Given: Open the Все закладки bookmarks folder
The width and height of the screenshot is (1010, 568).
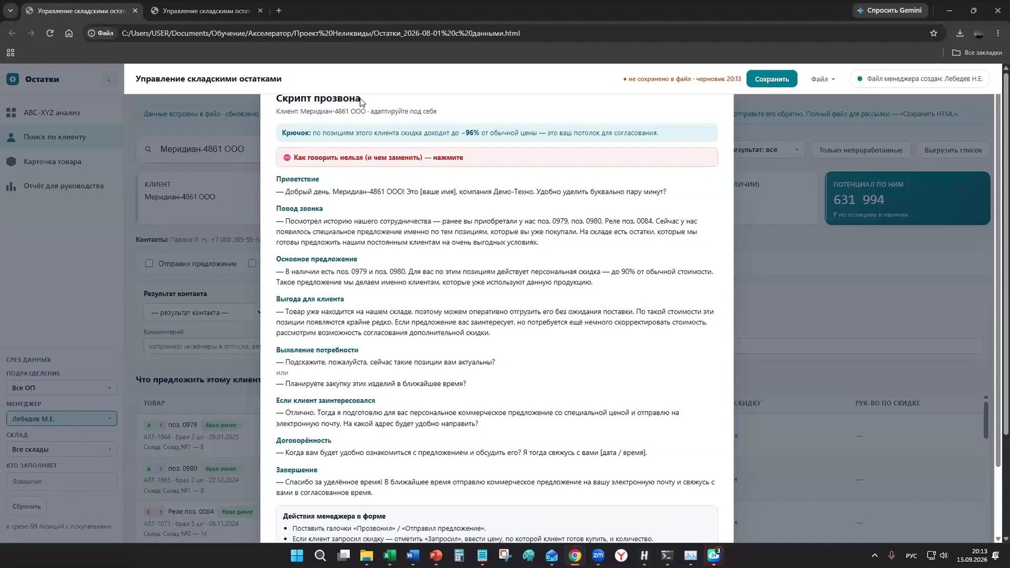Looking at the screenshot, I should tap(977, 52).
